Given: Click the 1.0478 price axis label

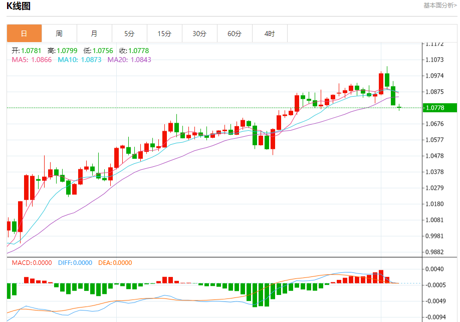Looking at the screenshot, I should [x=434, y=156].
